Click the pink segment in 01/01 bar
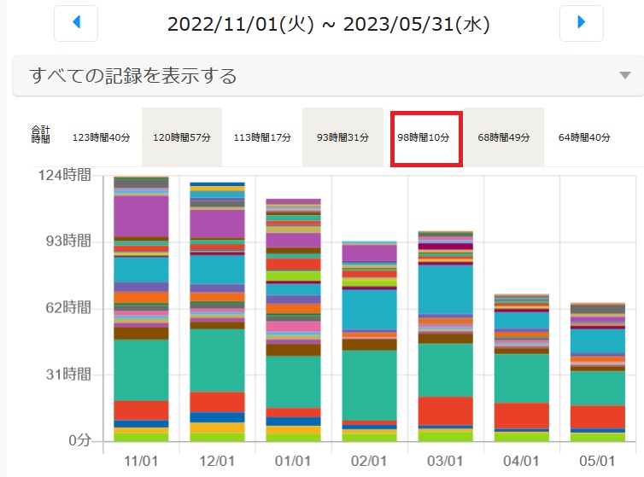644x477 pixels. 293,326
